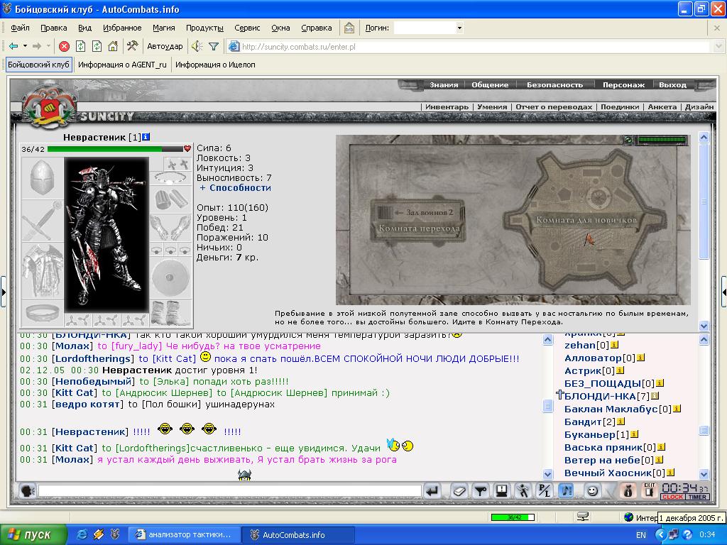Click the character HP bar

coord(116,149)
